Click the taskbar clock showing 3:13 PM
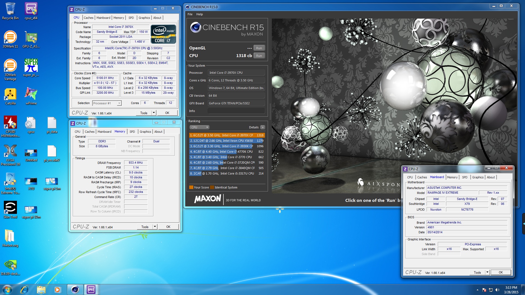525x295 pixels. coord(511,290)
